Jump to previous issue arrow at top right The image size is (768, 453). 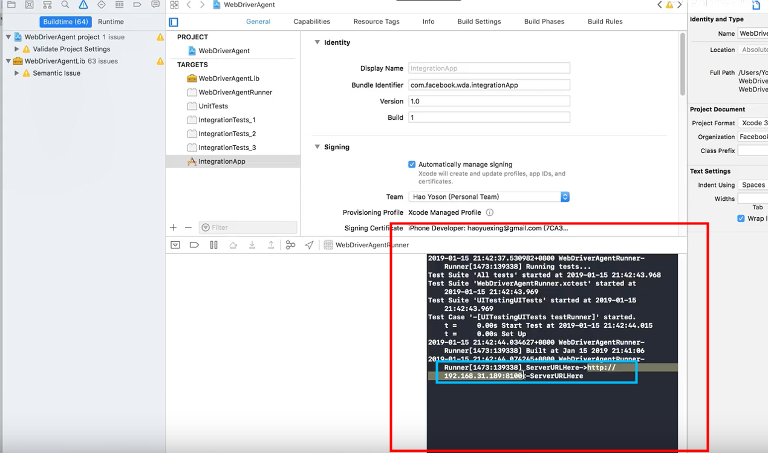point(660,5)
